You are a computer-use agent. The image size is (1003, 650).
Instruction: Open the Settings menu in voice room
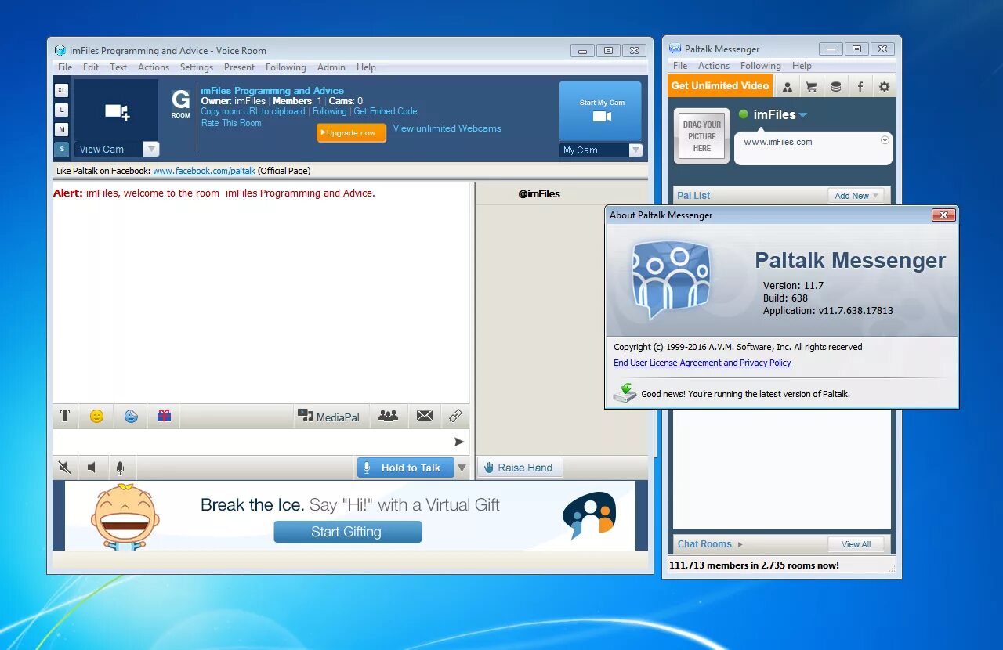click(x=197, y=67)
